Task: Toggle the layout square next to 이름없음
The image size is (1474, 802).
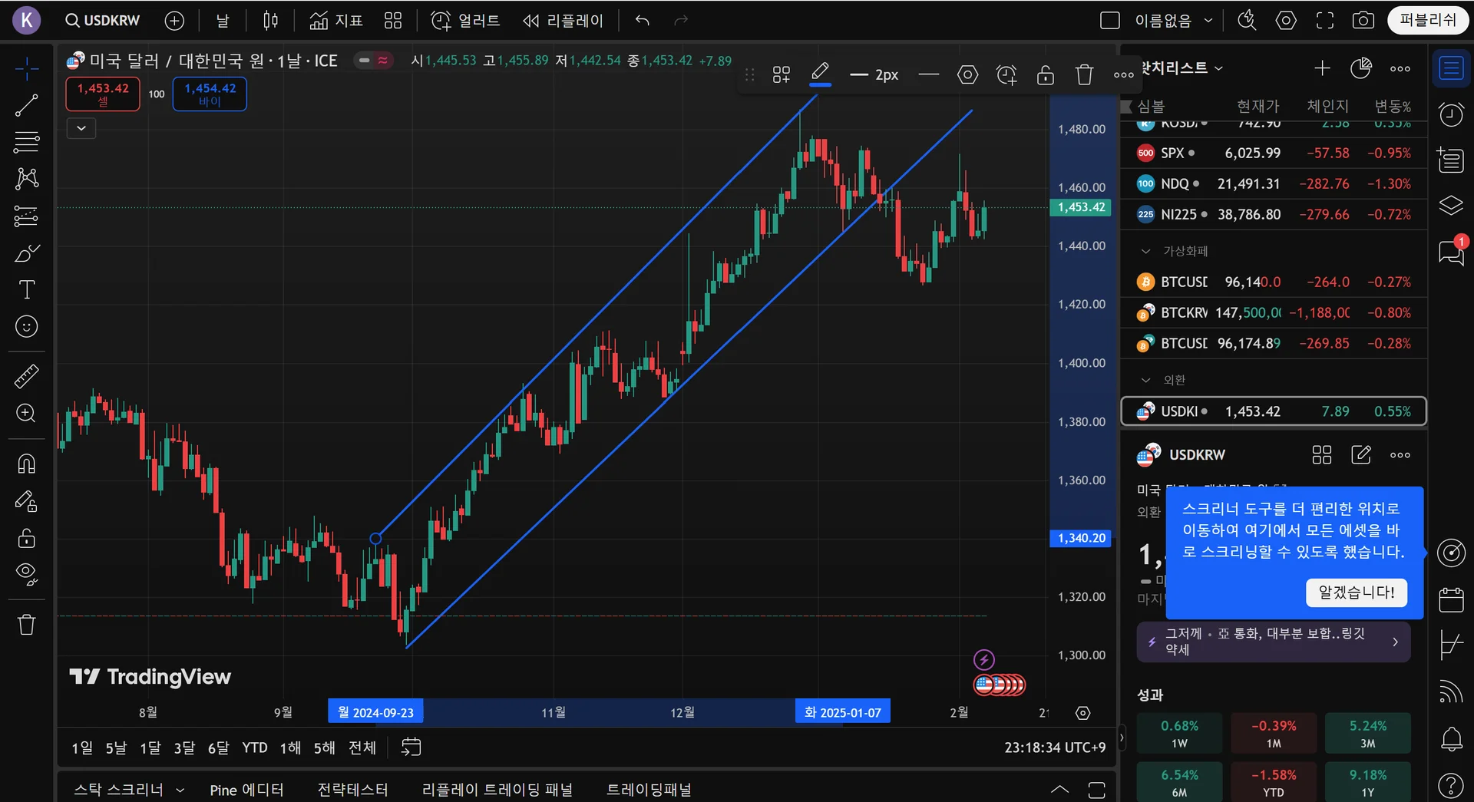Action: pos(1110,21)
